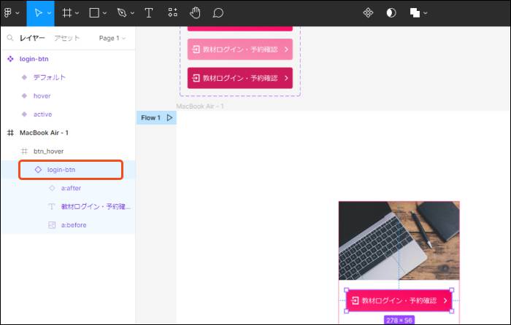Select the Text tool
511x325 pixels.
pyautogui.click(x=149, y=12)
